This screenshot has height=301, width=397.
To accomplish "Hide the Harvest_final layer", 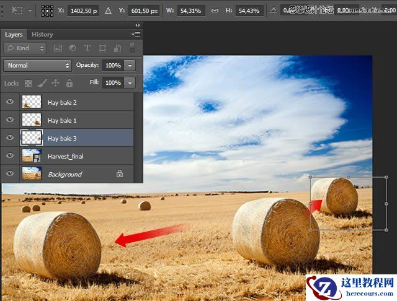I will click(10, 155).
